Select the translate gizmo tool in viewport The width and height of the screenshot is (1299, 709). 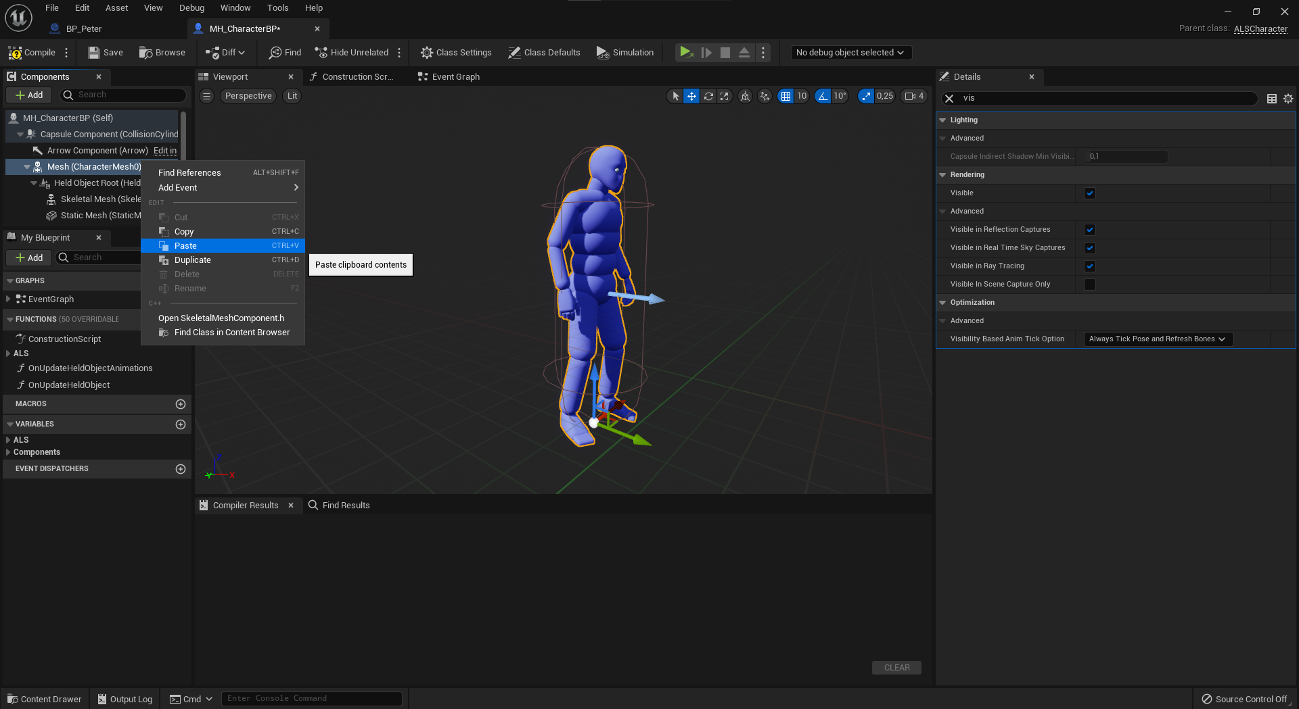[691, 97]
